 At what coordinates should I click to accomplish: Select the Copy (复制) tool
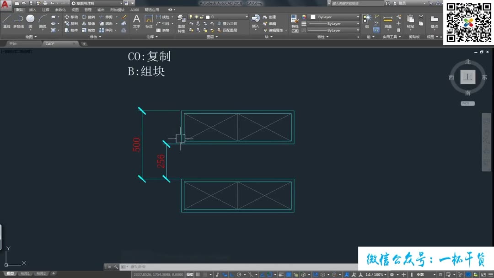pyautogui.click(x=73, y=23)
